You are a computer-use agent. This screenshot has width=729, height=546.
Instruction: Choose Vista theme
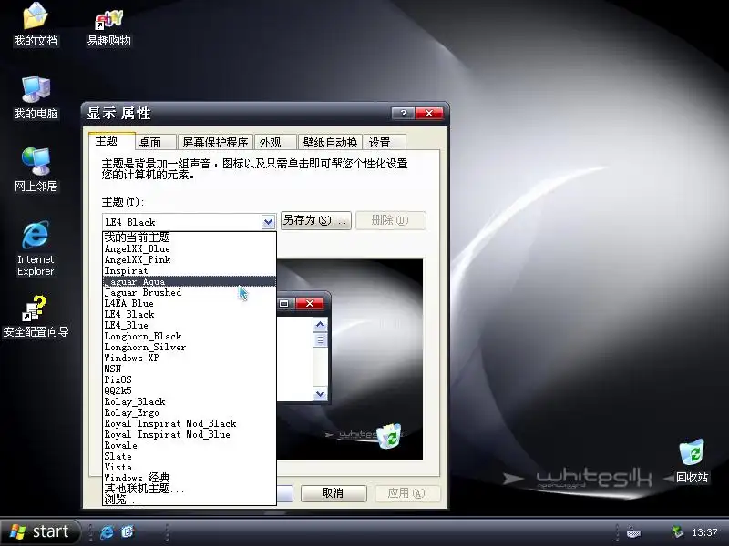point(189,467)
